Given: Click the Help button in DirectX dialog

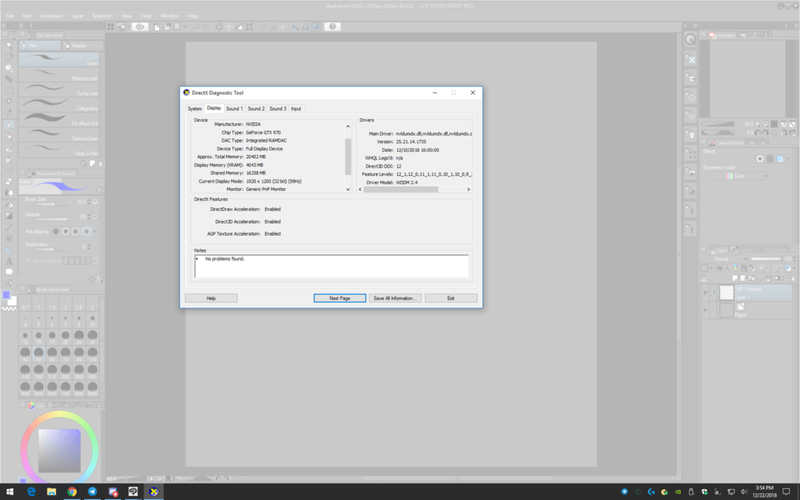Looking at the screenshot, I should point(211,298).
